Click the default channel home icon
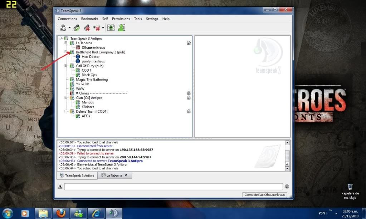The height and width of the screenshot is (219, 366). tap(189, 43)
